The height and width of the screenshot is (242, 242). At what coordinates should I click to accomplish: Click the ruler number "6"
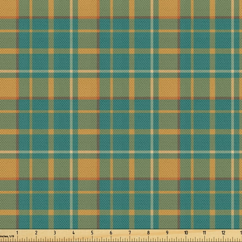pyautogui.click(x=111, y=233)
